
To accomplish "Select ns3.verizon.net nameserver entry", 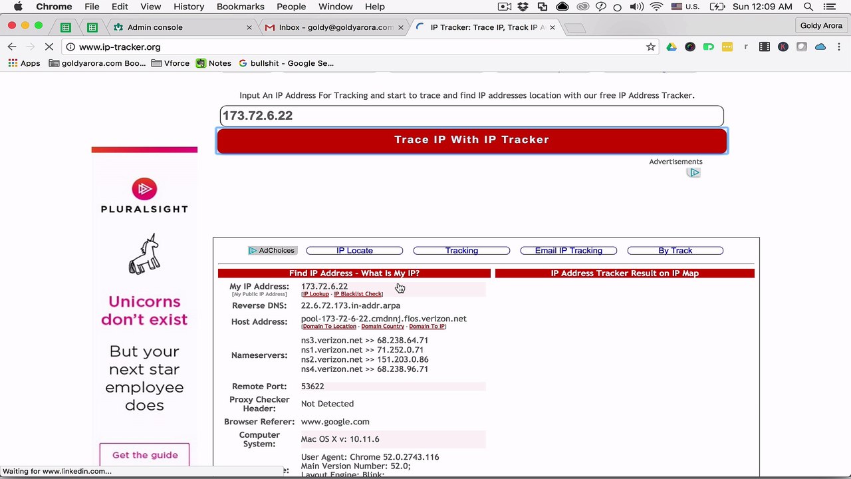I will (364, 340).
